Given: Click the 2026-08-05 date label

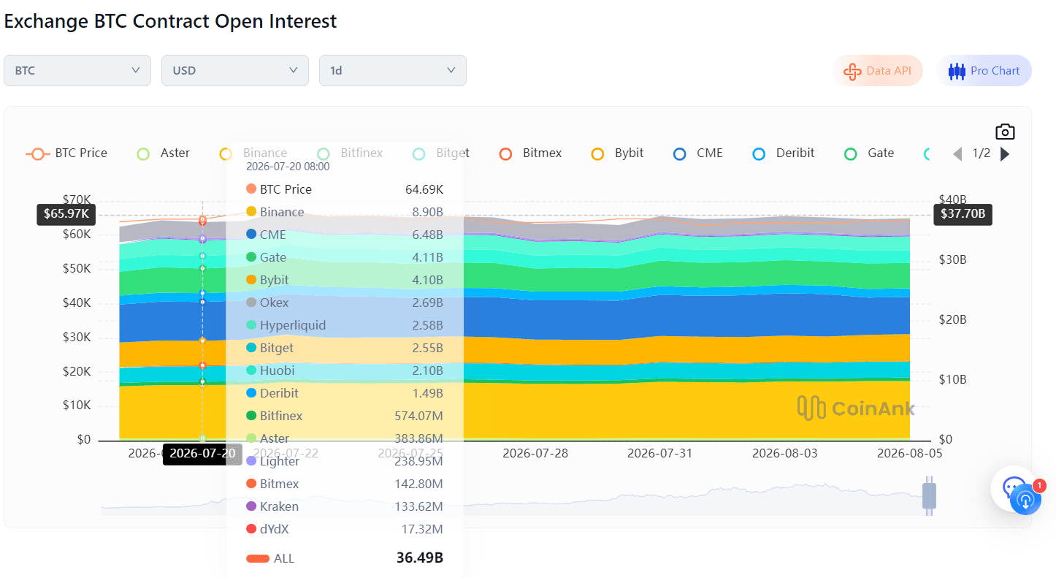Looking at the screenshot, I should (x=910, y=454).
